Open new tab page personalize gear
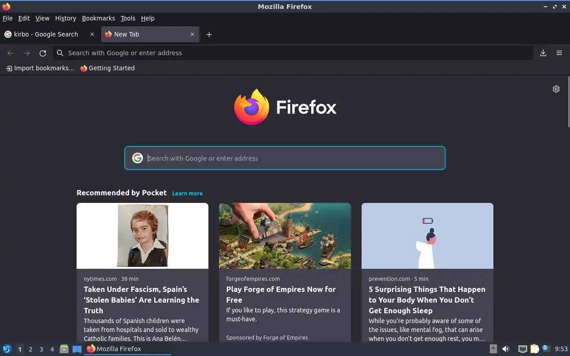 [556, 89]
